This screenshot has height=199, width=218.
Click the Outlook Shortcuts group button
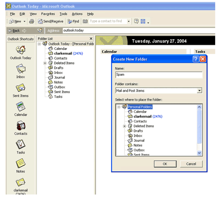[x=21, y=39]
